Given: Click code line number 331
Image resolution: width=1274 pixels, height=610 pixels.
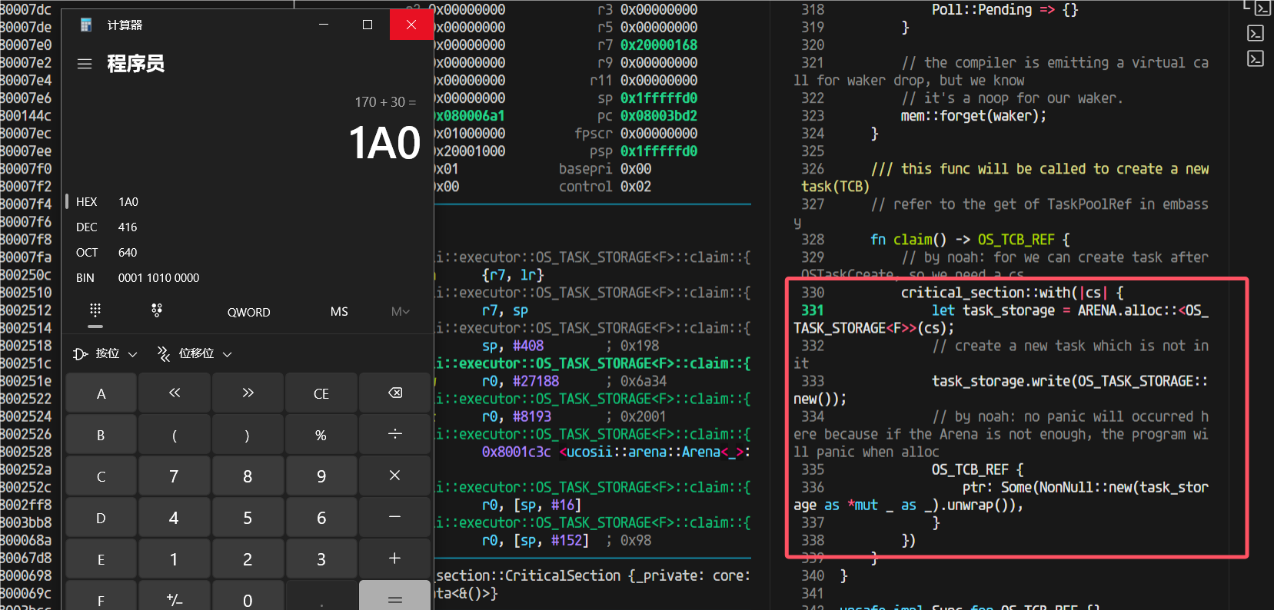Looking at the screenshot, I should tap(813, 310).
